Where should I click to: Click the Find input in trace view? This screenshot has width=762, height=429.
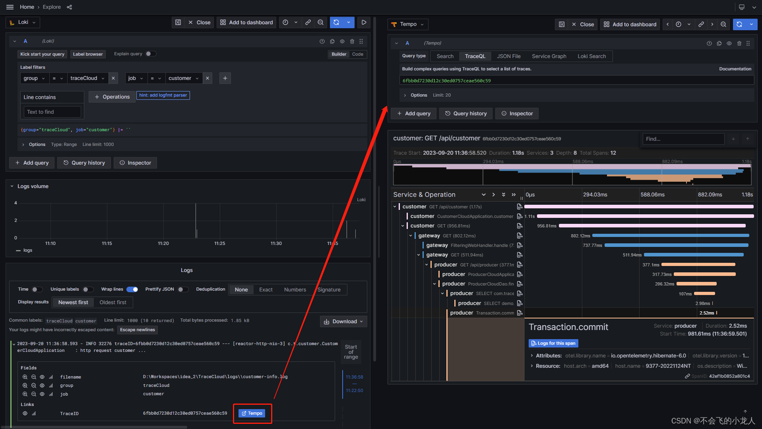pyautogui.click(x=683, y=139)
